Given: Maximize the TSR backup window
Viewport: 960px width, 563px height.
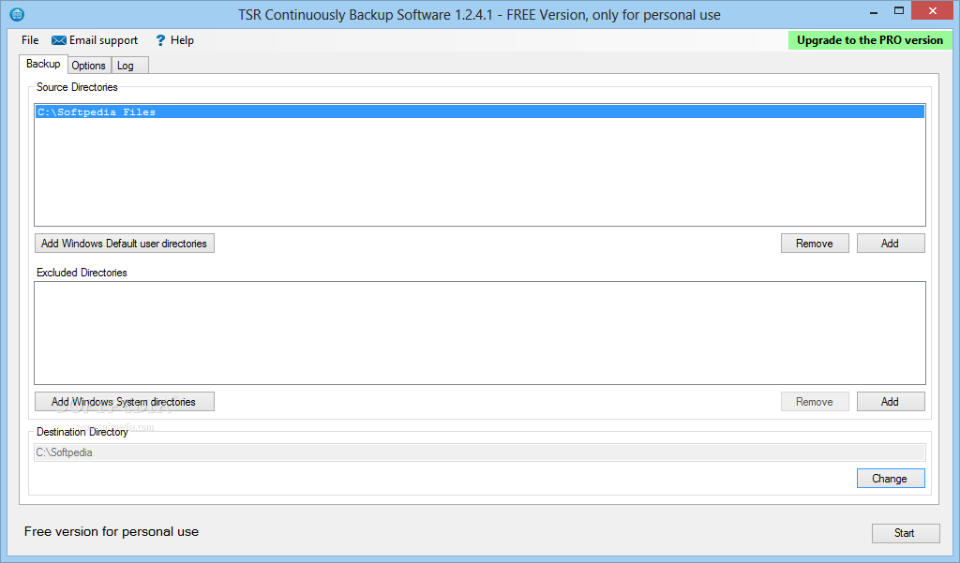Looking at the screenshot, I should click(x=899, y=11).
